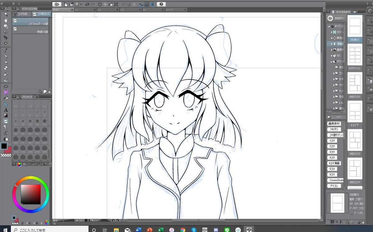Select the コマ作成 sub tool group
The image size is (373, 232).
(21, 14)
